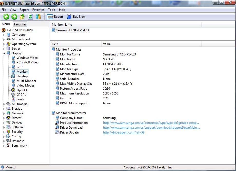
Task: Expand the Multimedia branch
Action: pos(4,104)
